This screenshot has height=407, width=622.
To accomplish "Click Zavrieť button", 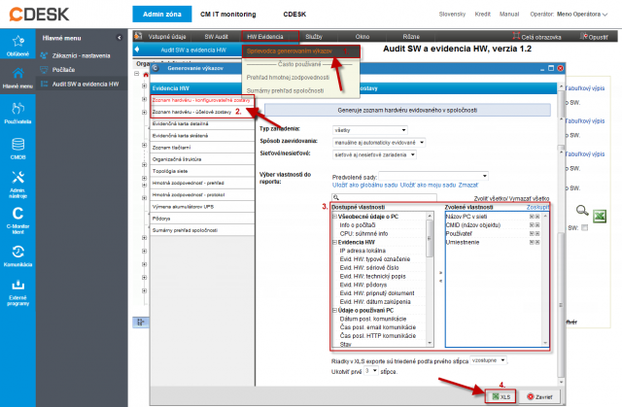I will coord(540,396).
